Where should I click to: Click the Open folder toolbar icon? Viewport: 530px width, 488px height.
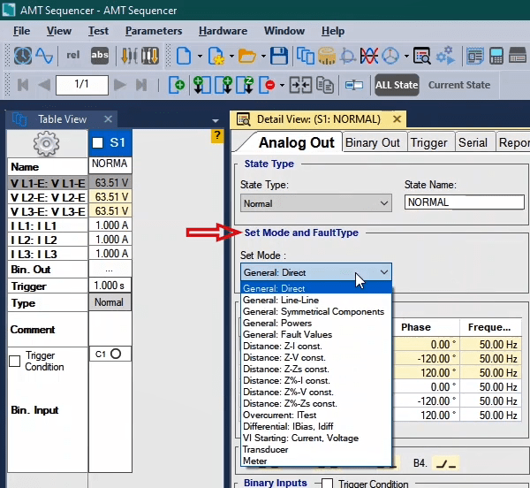246,57
